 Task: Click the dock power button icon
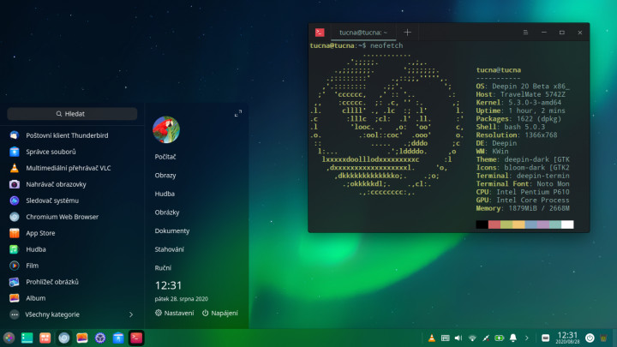click(590, 338)
